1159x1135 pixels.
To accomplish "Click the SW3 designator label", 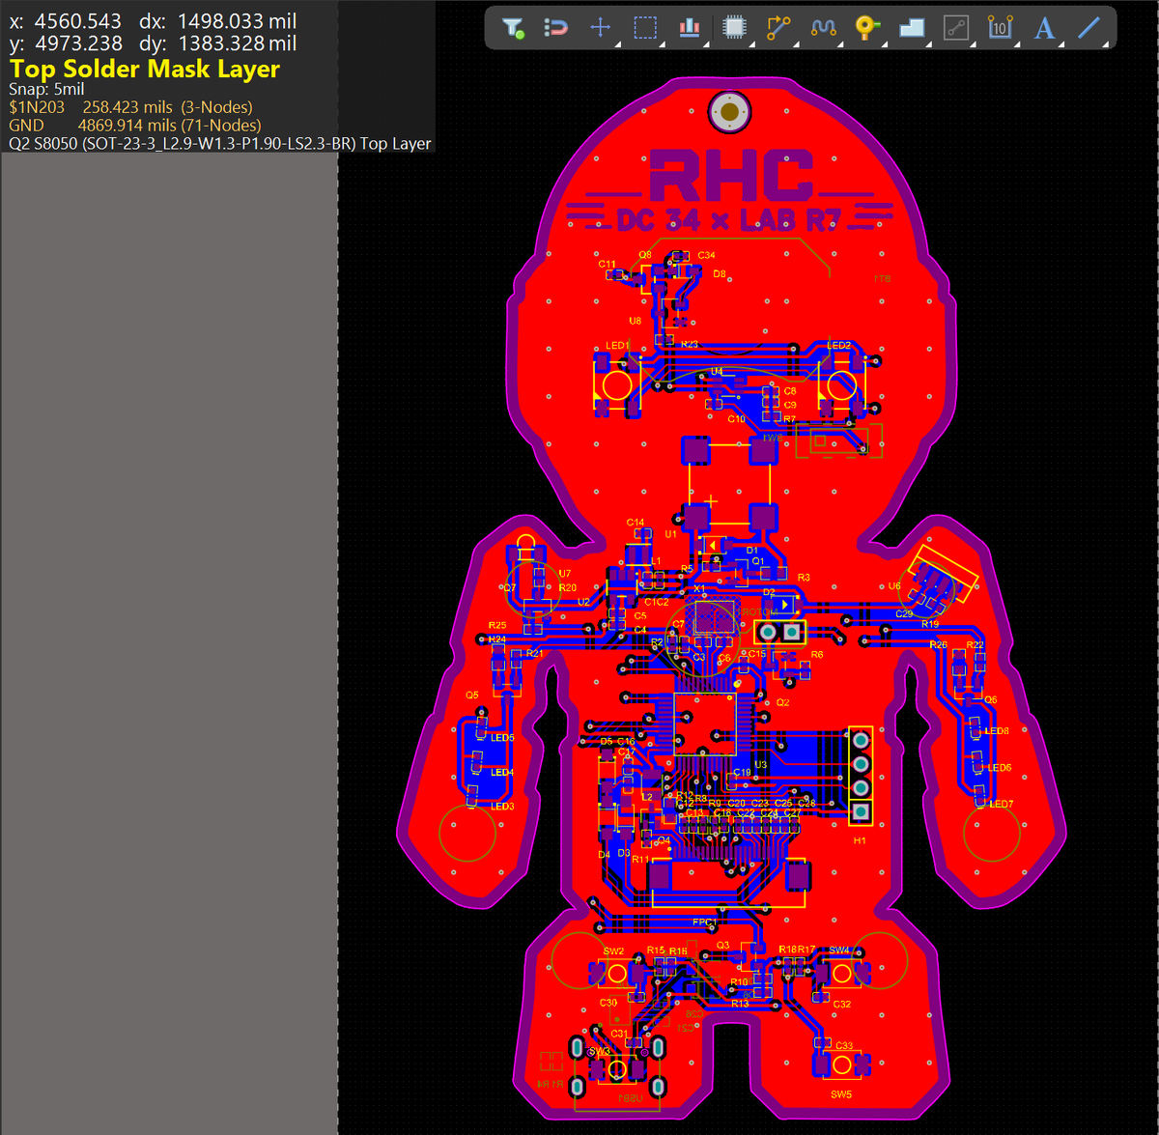I will (599, 1052).
